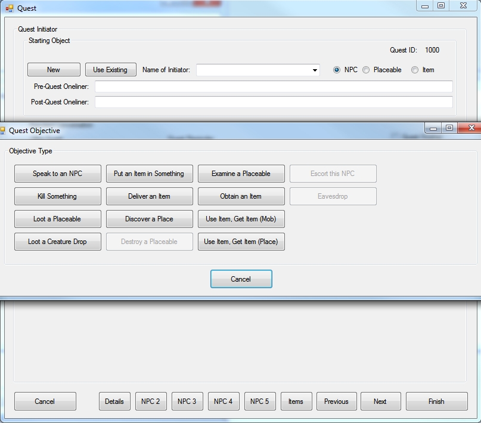Select the Obtain an Item objective
The image size is (481, 423).
click(241, 196)
